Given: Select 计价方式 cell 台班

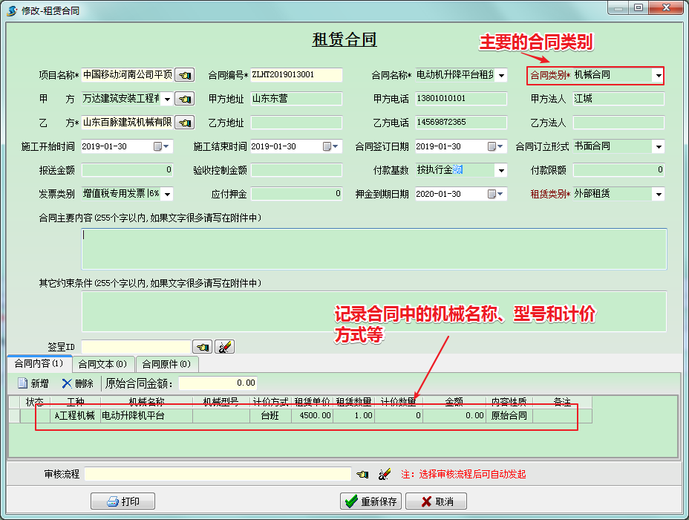Looking at the screenshot, I should pyautogui.click(x=271, y=416).
